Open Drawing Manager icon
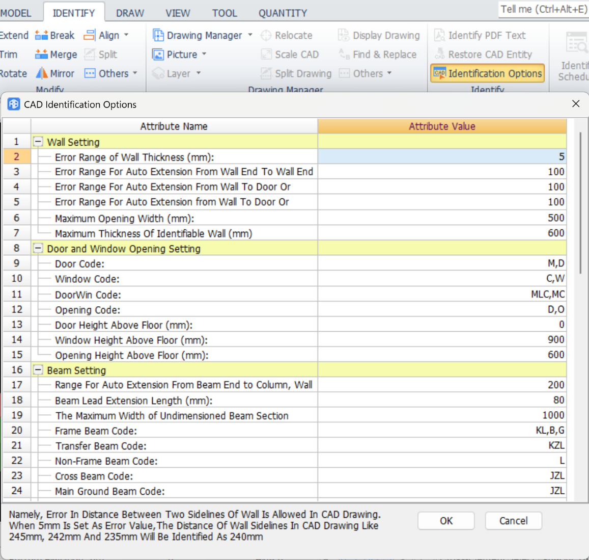 [158, 35]
